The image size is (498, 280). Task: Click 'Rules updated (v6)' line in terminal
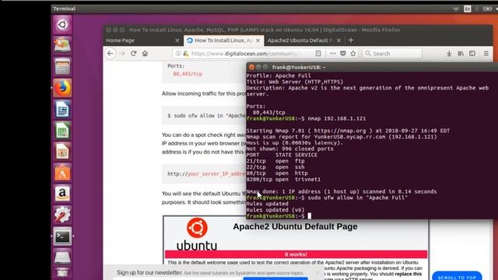[x=275, y=210]
